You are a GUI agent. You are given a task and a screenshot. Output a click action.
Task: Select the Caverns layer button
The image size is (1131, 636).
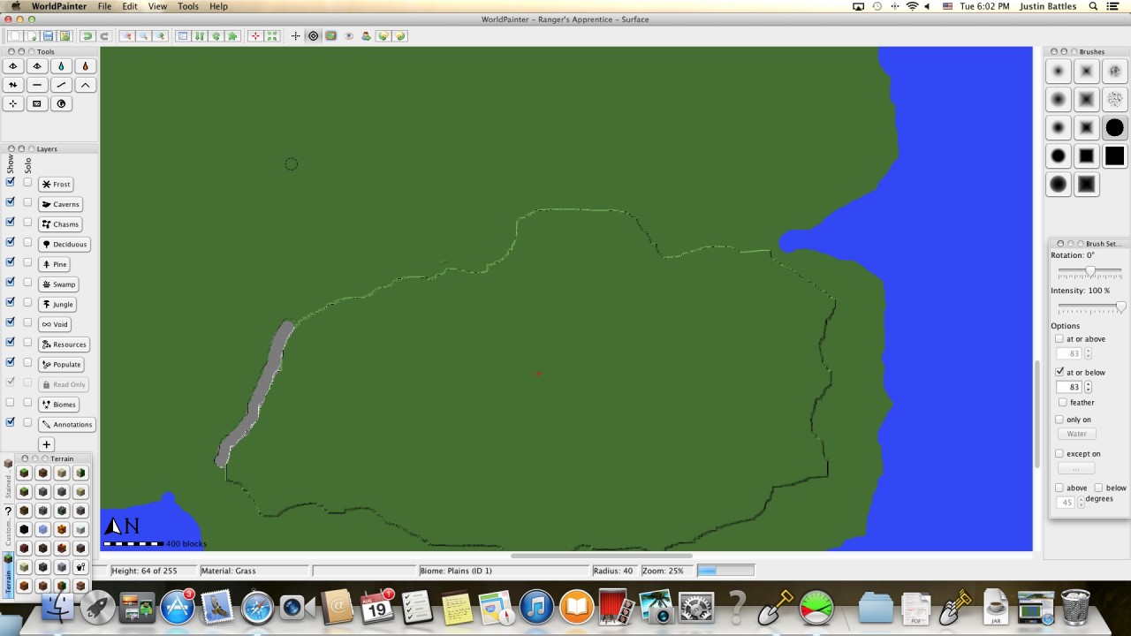click(x=60, y=204)
